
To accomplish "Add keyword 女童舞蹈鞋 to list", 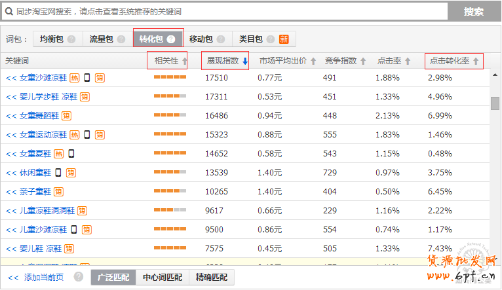I will pyautogui.click(x=10, y=116).
